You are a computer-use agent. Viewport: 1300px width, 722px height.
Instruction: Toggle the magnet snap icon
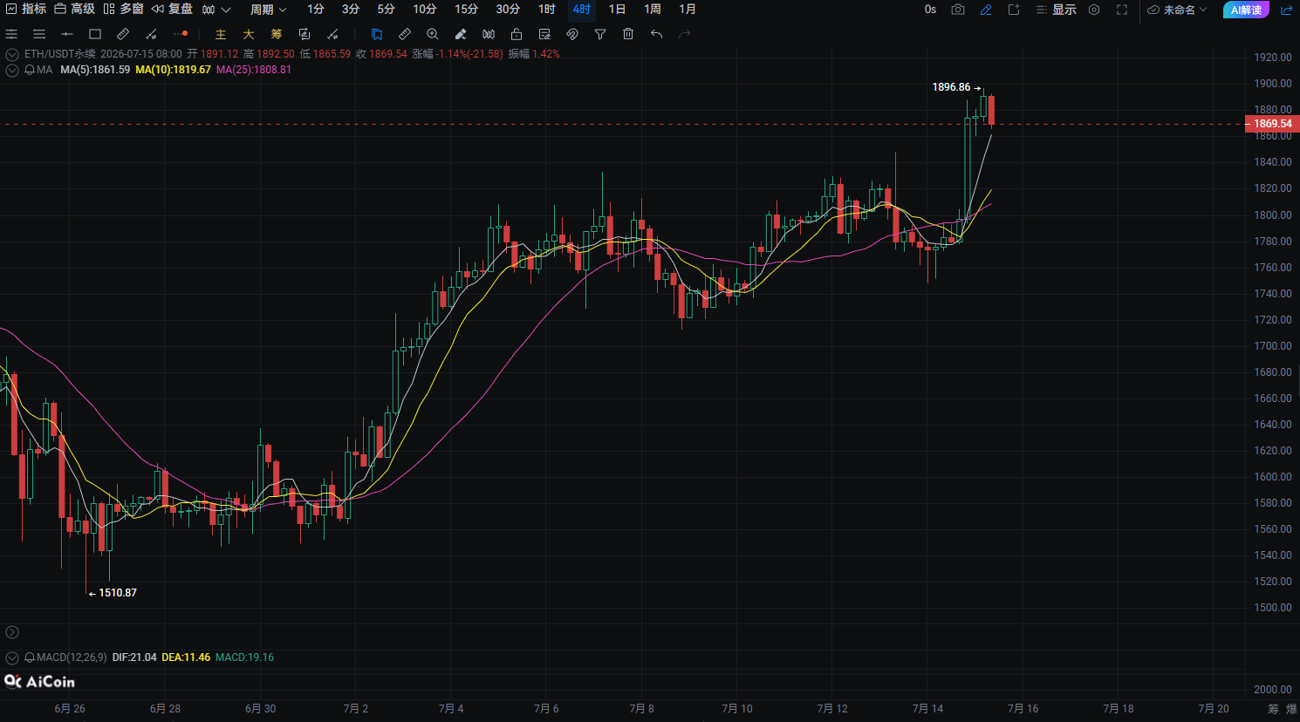point(572,34)
